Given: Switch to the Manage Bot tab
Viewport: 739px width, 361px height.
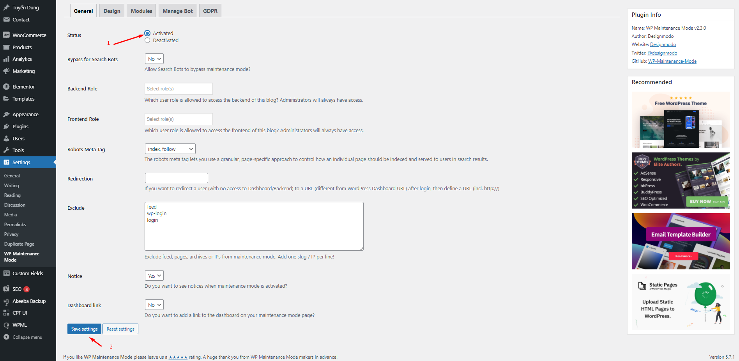Looking at the screenshot, I should point(178,11).
